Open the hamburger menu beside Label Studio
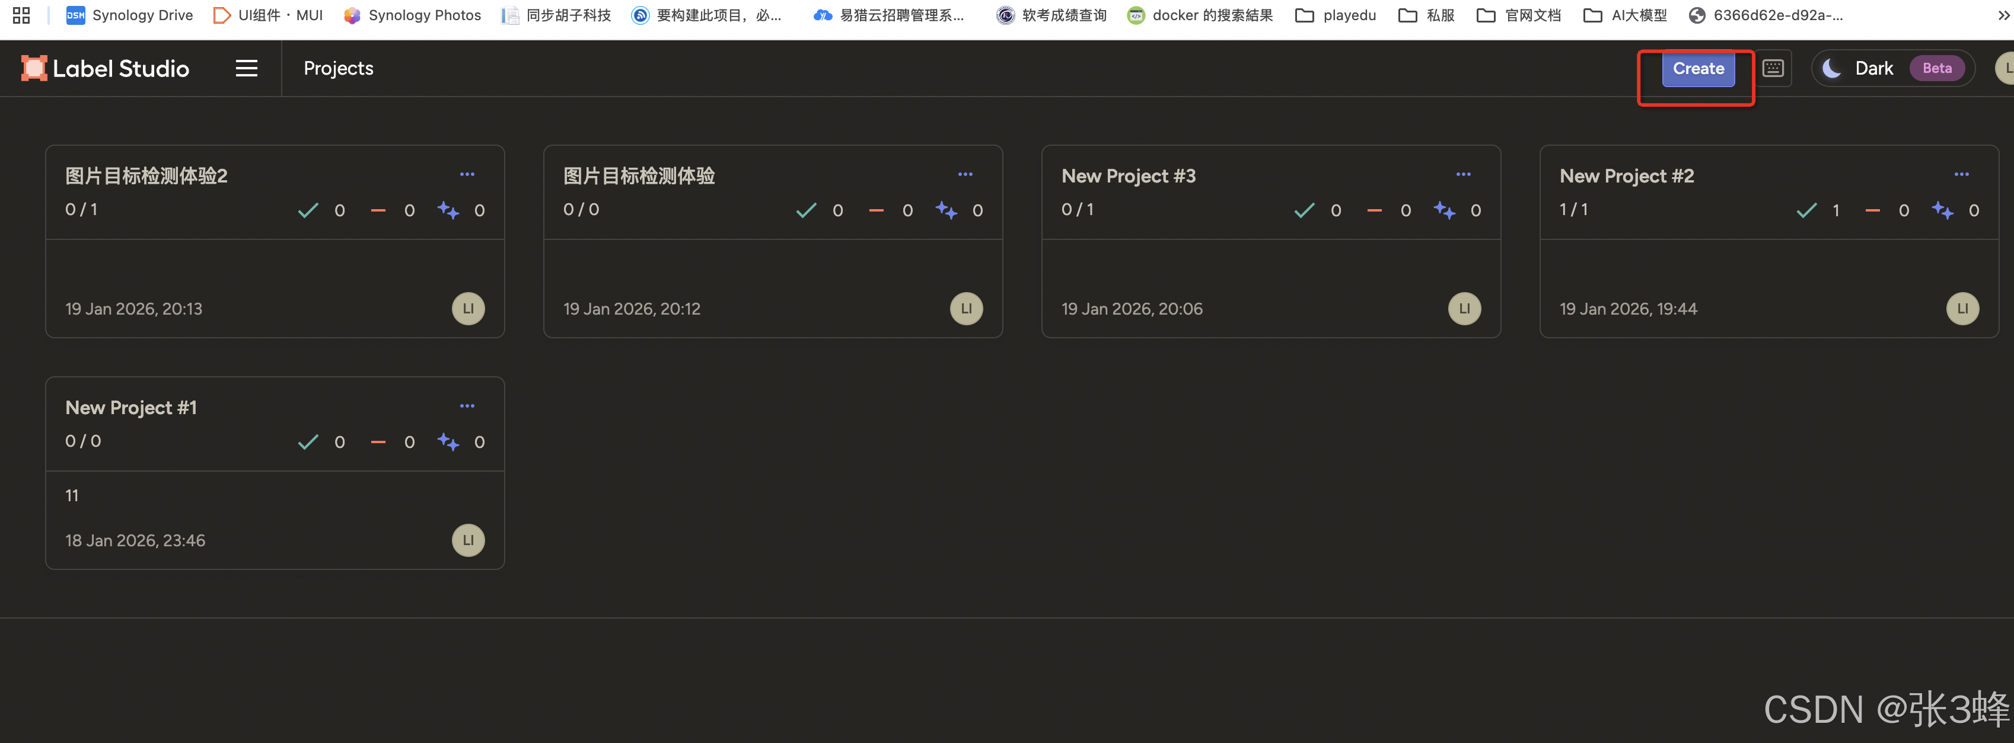The height and width of the screenshot is (743, 2014). click(x=246, y=68)
